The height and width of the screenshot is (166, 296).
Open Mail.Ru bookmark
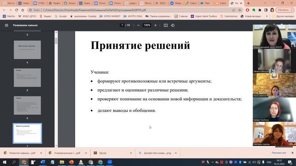click(x=9, y=17)
